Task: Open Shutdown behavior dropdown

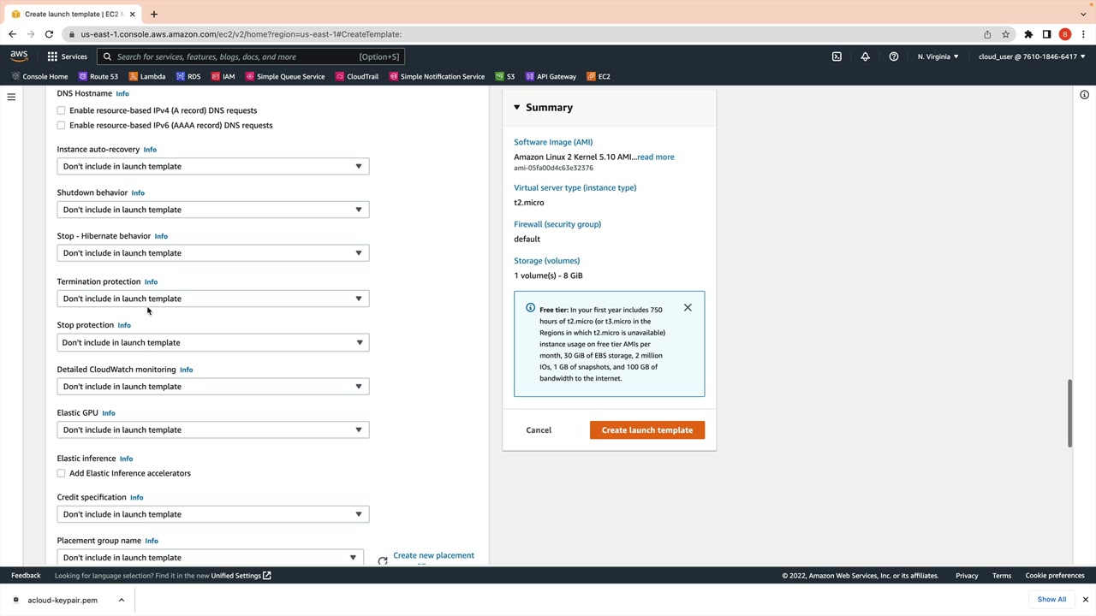Action: [x=213, y=210]
